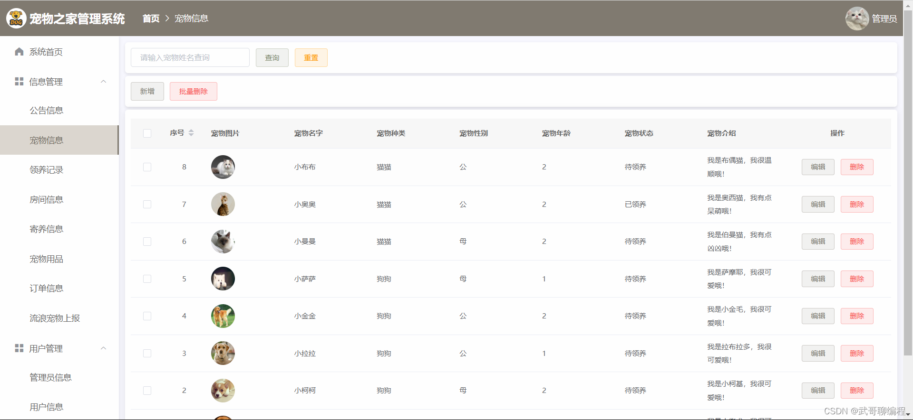Open the admin avatar in top right
The width and height of the screenshot is (913, 420).
tap(857, 19)
